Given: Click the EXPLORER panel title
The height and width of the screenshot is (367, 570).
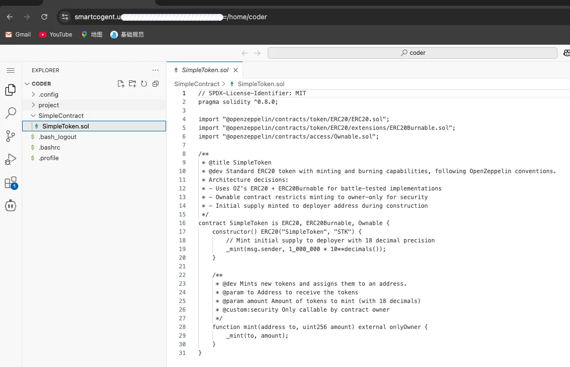Looking at the screenshot, I should (45, 71).
